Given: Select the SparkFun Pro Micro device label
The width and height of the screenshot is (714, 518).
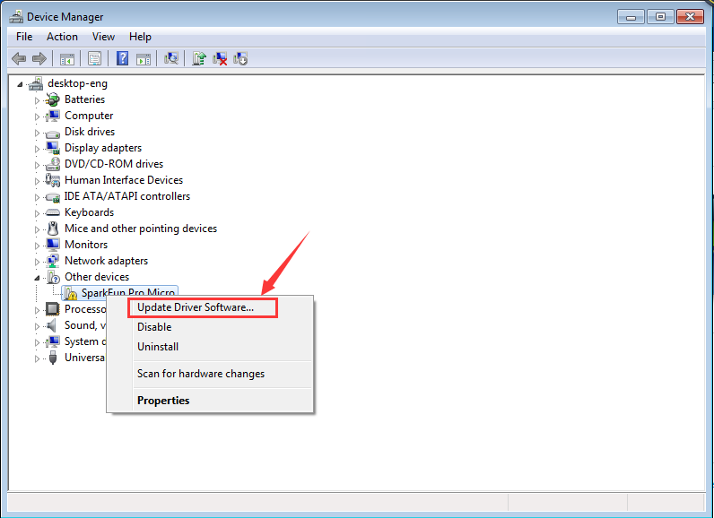Looking at the screenshot, I should (x=128, y=293).
